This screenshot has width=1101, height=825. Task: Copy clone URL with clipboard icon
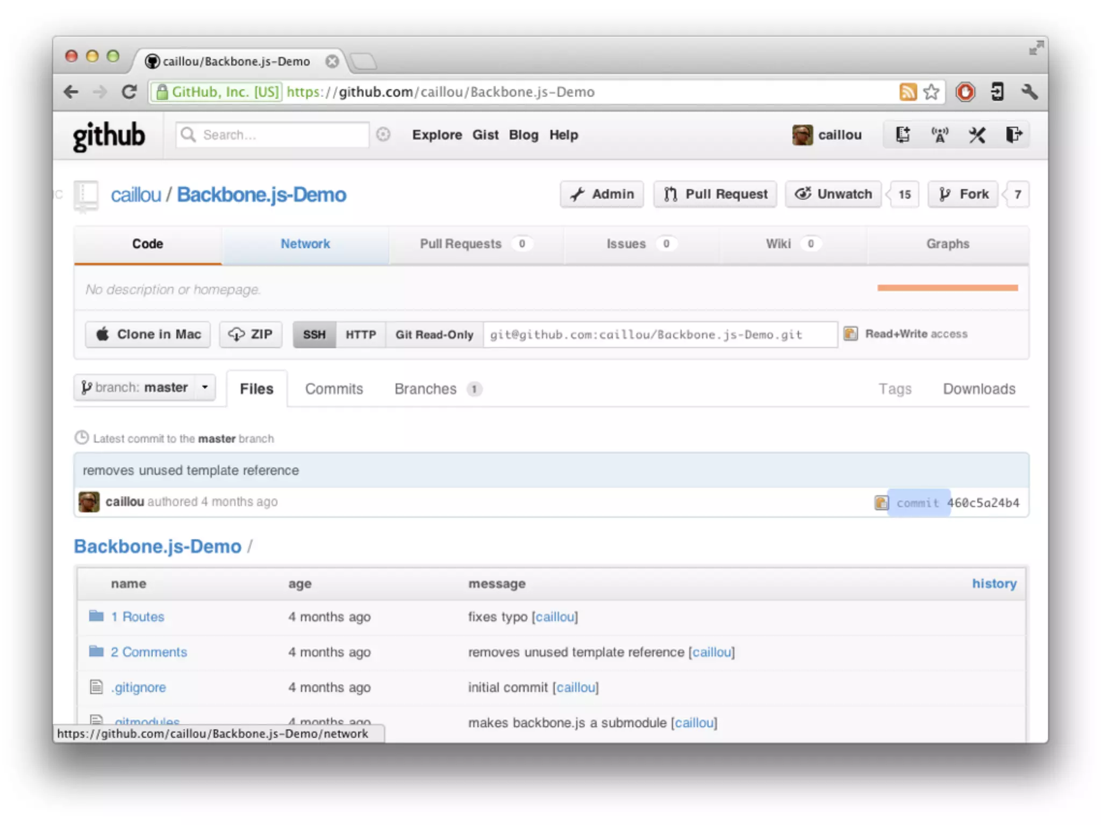(x=850, y=334)
